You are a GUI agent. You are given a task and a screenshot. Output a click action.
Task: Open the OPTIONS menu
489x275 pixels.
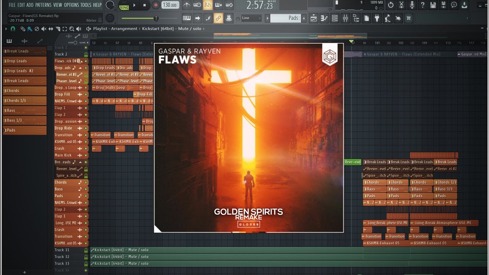(71, 5)
